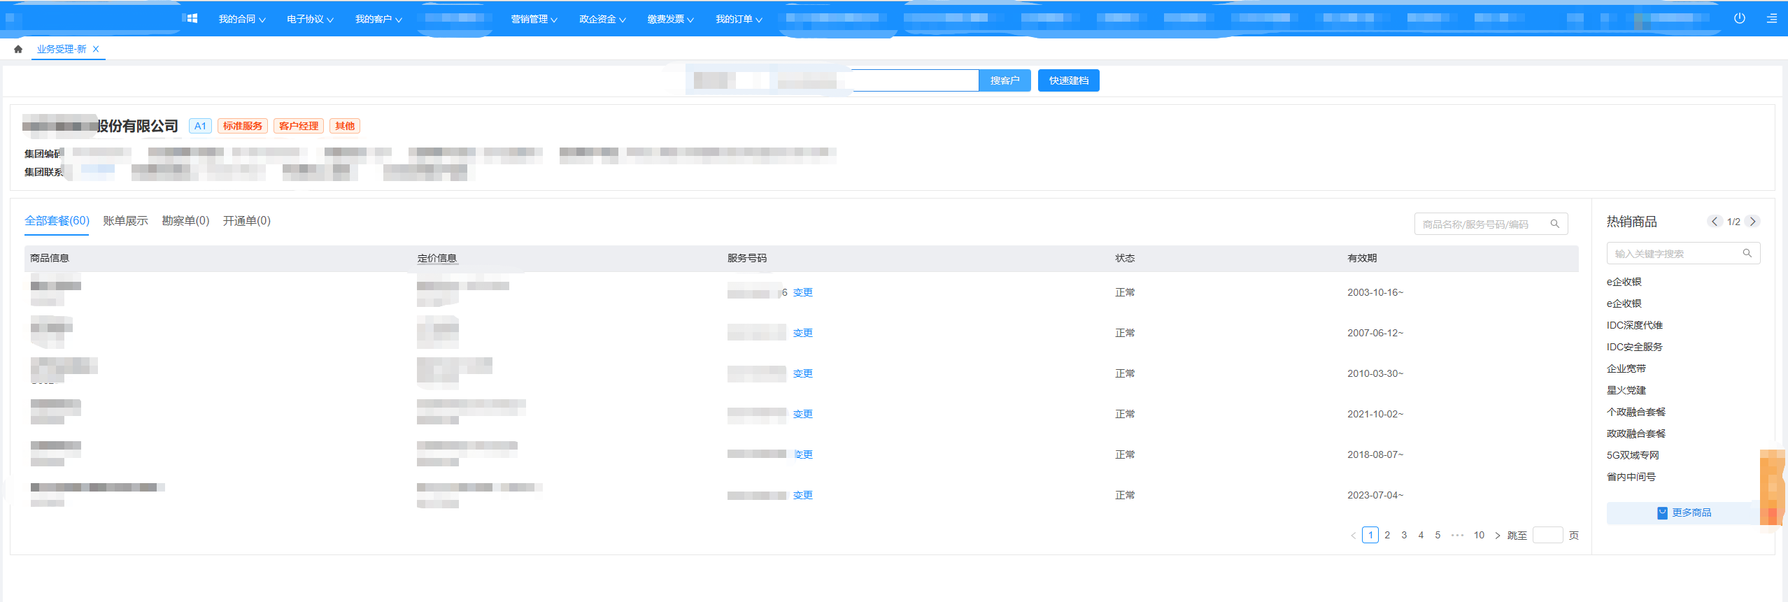The width and height of the screenshot is (1788, 602).
Task: Expand 缴费发票 menu
Action: (670, 19)
